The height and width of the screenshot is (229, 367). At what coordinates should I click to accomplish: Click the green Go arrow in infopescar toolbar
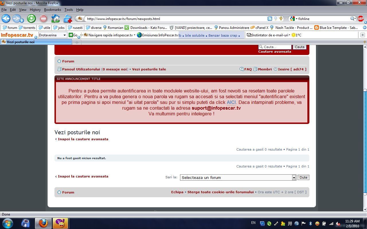71,35
